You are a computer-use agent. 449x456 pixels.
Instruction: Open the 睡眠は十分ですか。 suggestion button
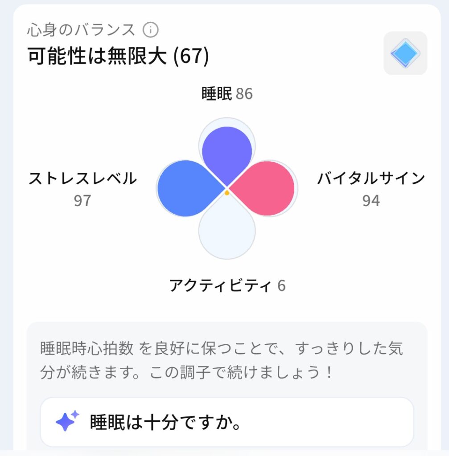click(x=227, y=421)
